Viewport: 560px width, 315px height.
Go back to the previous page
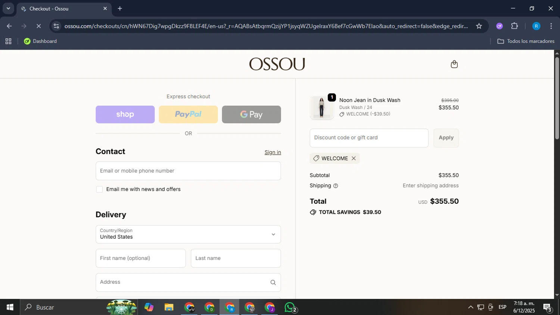pyautogui.click(x=9, y=26)
